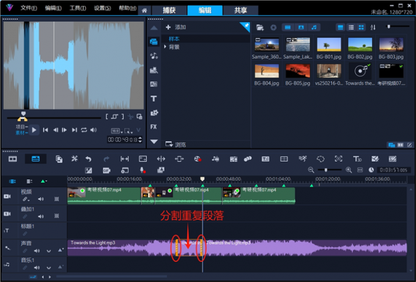This screenshot has width=416, height=282.
Task: Zoom out the timeline
Action: pyautogui.click(x=311, y=170)
